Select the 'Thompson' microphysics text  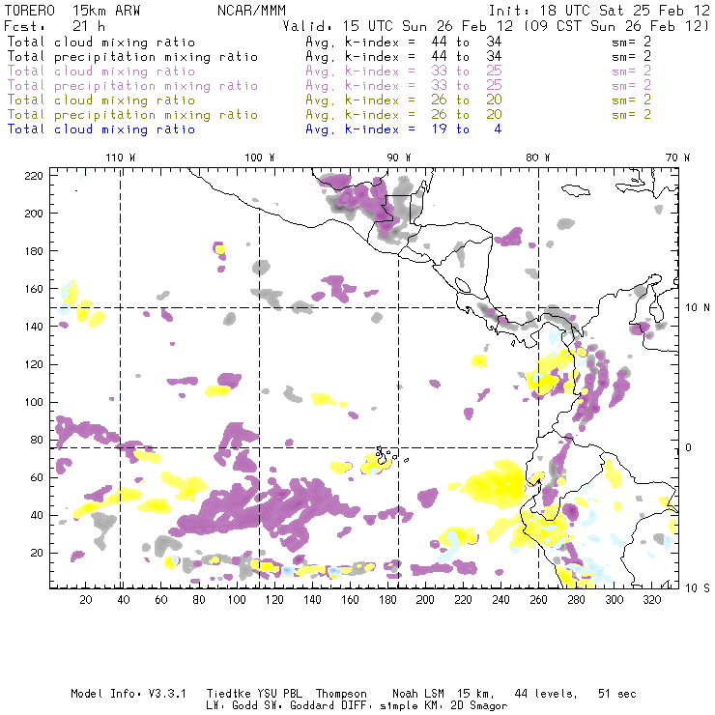(341, 694)
